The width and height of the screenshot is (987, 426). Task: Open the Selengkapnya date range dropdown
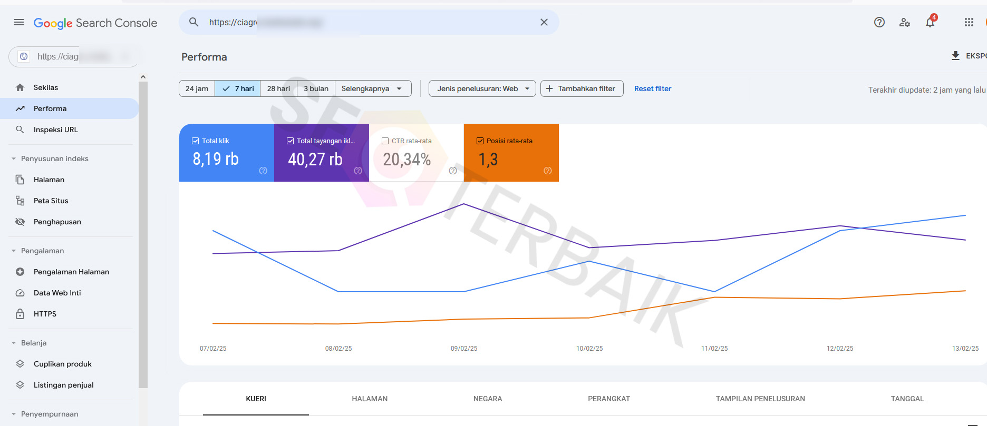[x=372, y=88]
